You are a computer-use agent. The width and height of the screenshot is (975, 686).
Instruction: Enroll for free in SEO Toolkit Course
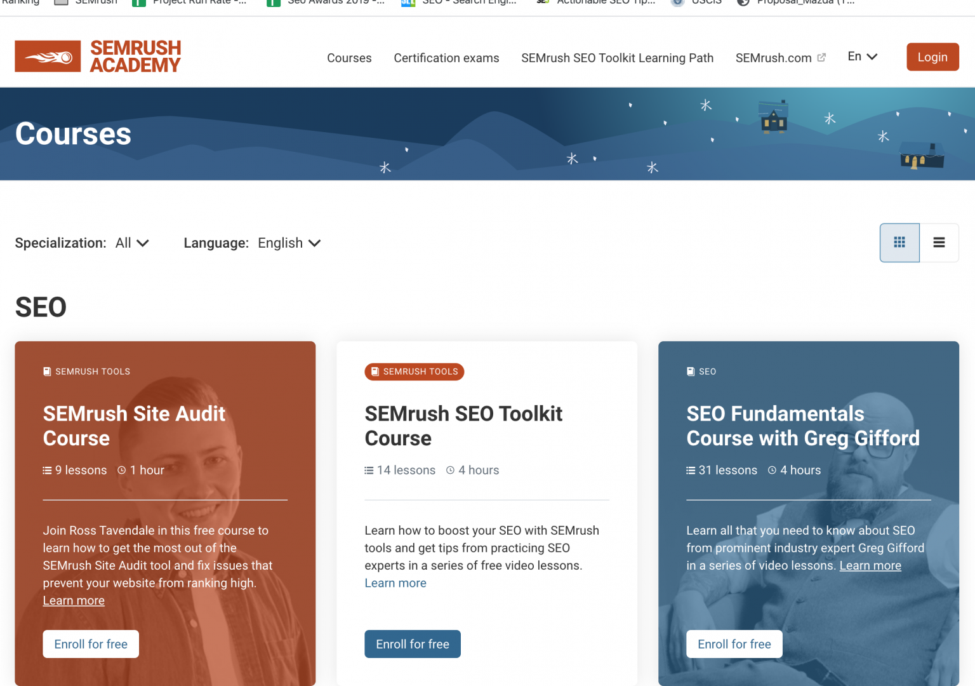413,644
